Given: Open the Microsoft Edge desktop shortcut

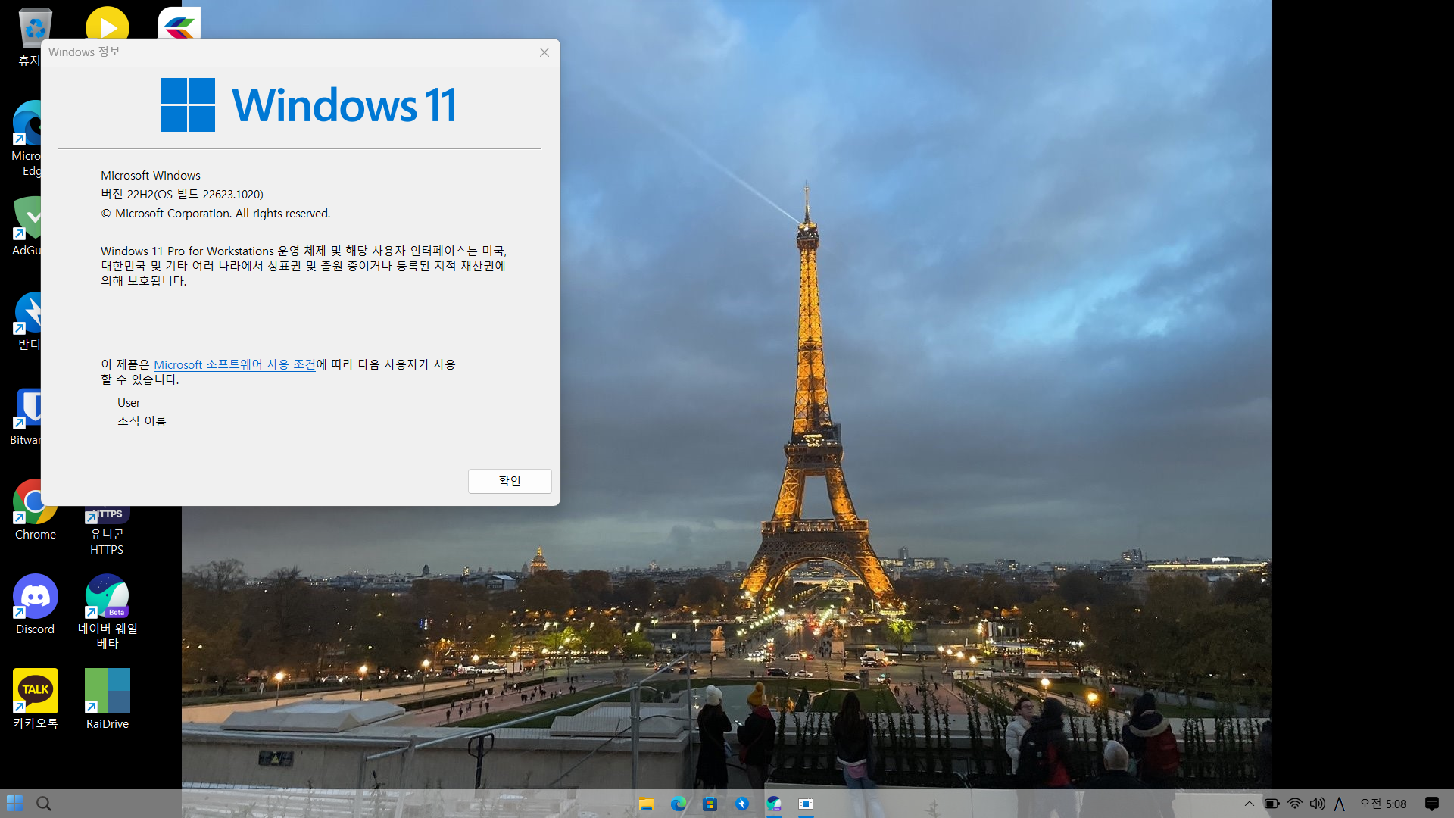Looking at the screenshot, I should [27, 139].
